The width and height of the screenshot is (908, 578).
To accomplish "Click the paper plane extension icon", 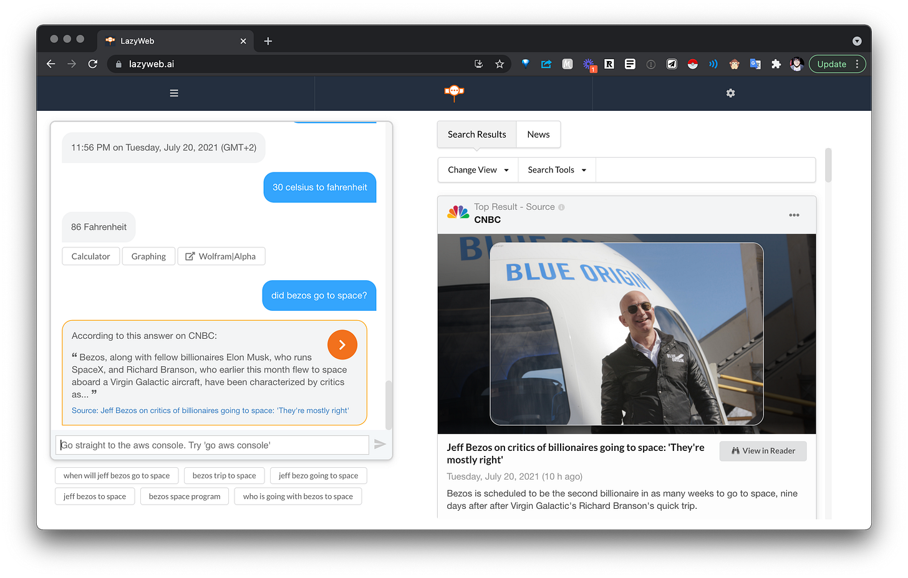I will click(672, 64).
